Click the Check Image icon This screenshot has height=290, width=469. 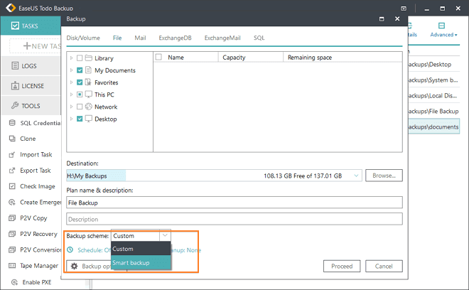click(12, 186)
